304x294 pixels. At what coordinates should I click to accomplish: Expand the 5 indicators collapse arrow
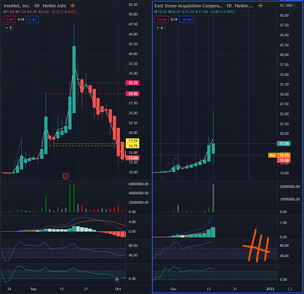[x=8, y=28]
